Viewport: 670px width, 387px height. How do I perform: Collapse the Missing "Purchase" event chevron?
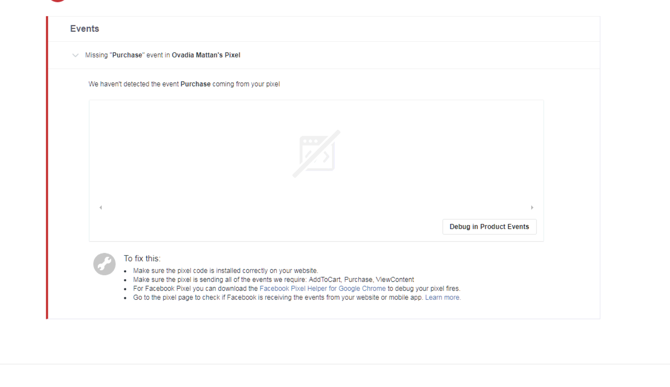click(75, 55)
